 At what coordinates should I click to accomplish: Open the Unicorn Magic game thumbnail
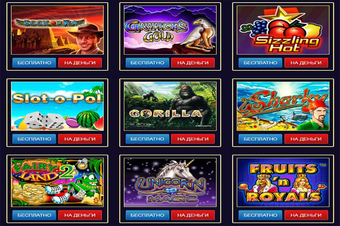pyautogui.click(x=170, y=182)
